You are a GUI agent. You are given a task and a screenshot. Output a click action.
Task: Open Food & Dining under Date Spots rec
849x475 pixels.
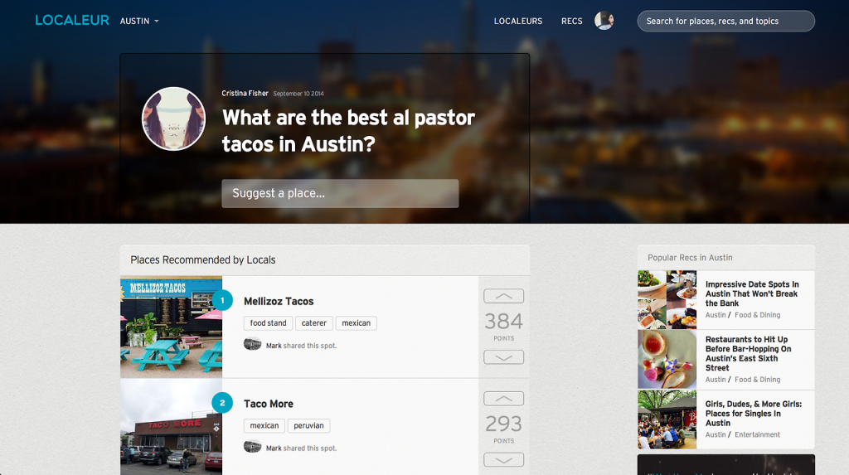(x=757, y=315)
